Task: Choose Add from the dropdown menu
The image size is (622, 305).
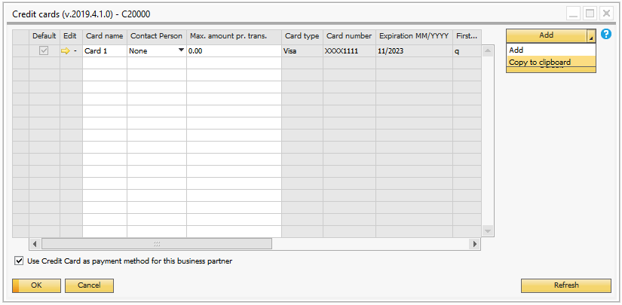Action: (551, 50)
